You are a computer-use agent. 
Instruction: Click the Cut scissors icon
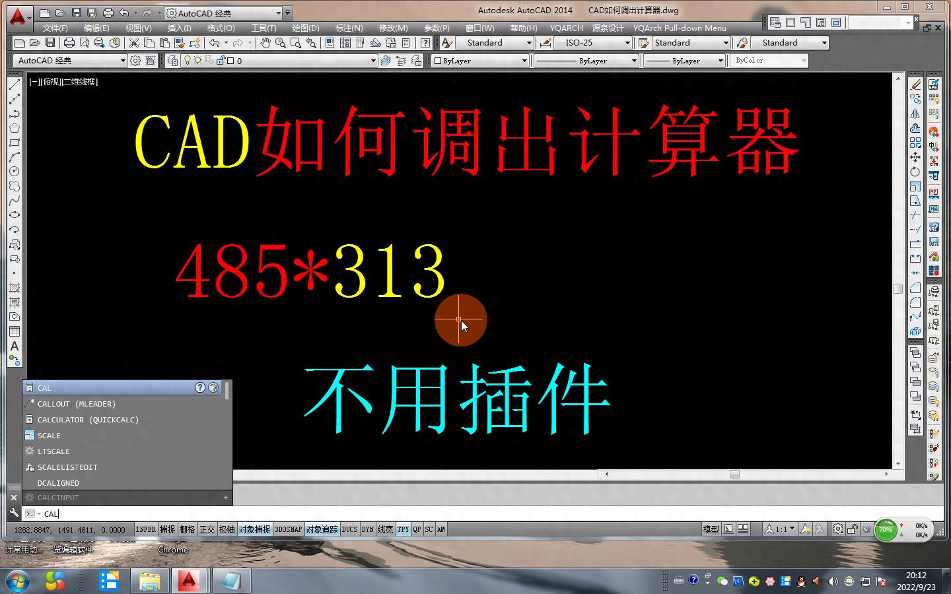pyautogui.click(x=134, y=43)
